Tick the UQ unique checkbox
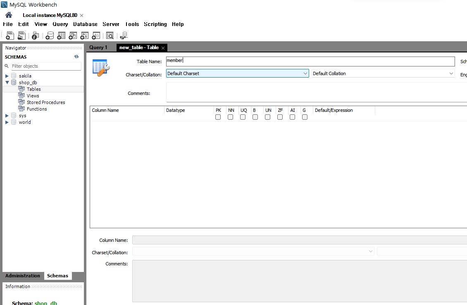The height and width of the screenshot is (305, 467). point(243,117)
